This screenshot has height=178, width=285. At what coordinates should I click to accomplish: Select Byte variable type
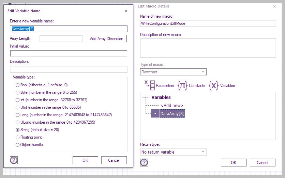click(x=18, y=92)
